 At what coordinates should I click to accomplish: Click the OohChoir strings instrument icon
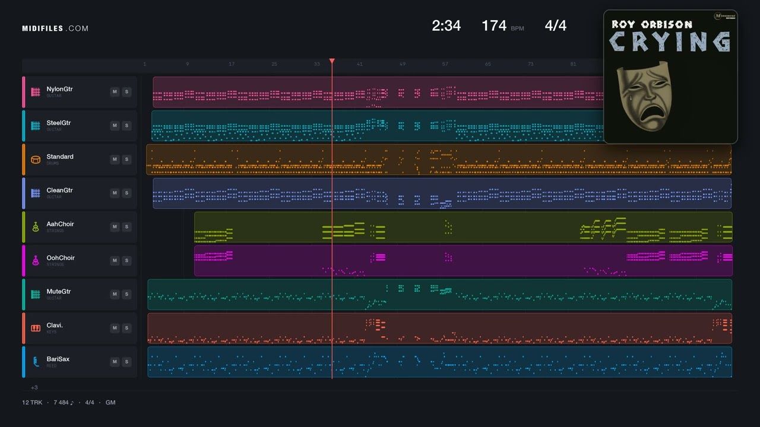36,261
